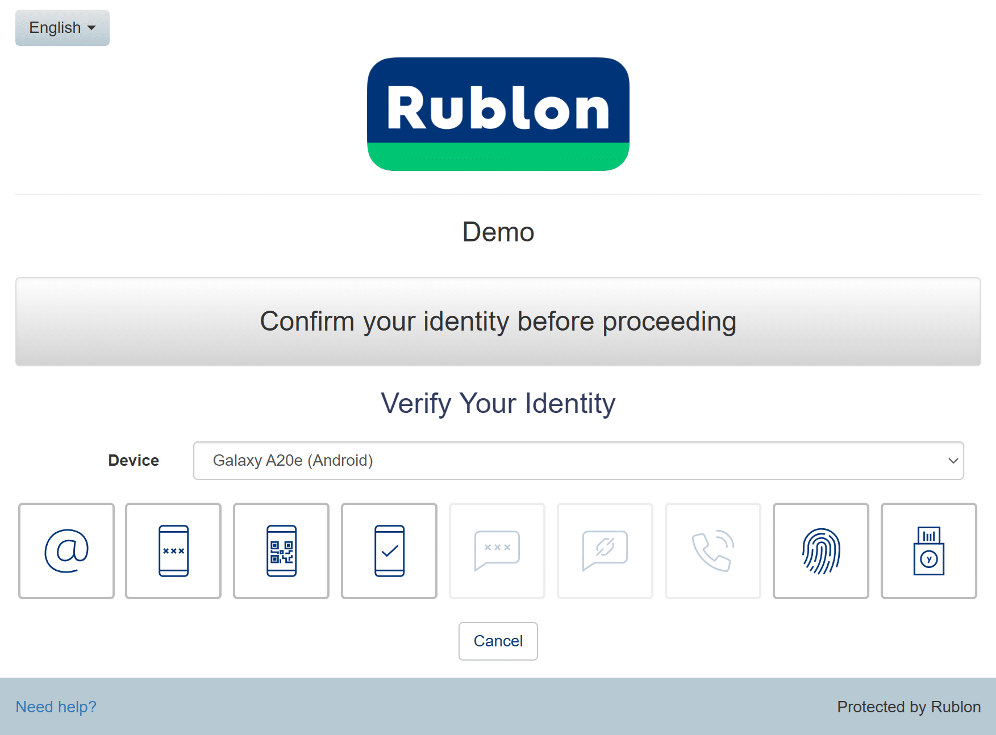Select the fingerprint WebAuthn method
The width and height of the screenshot is (996, 735).
[821, 550]
